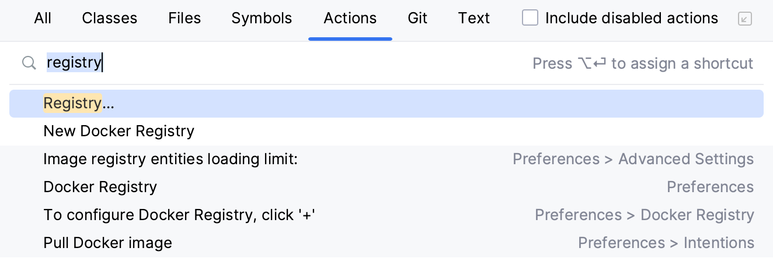Screen dimensions: 773x269
Task: Go to the Symbols tab
Action: coord(262,19)
